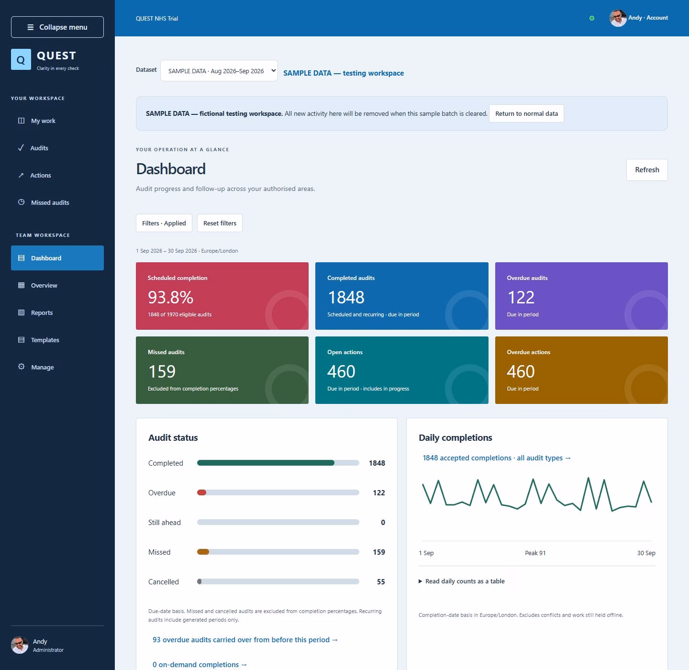
Task: Click the Missed progress bar
Action: [x=278, y=552]
